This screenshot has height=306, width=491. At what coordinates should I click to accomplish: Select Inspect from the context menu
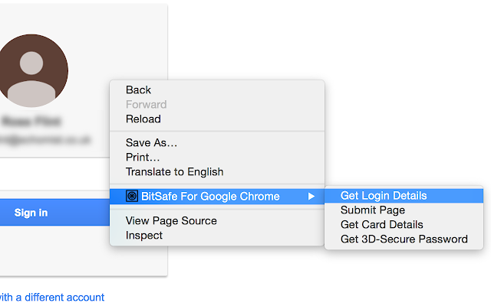pyautogui.click(x=144, y=236)
